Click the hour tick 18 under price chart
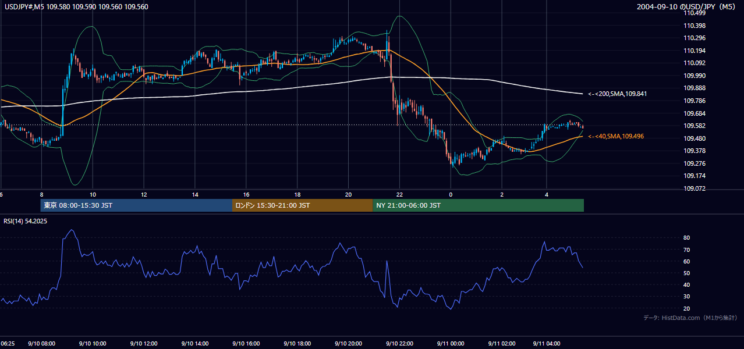 [297, 194]
